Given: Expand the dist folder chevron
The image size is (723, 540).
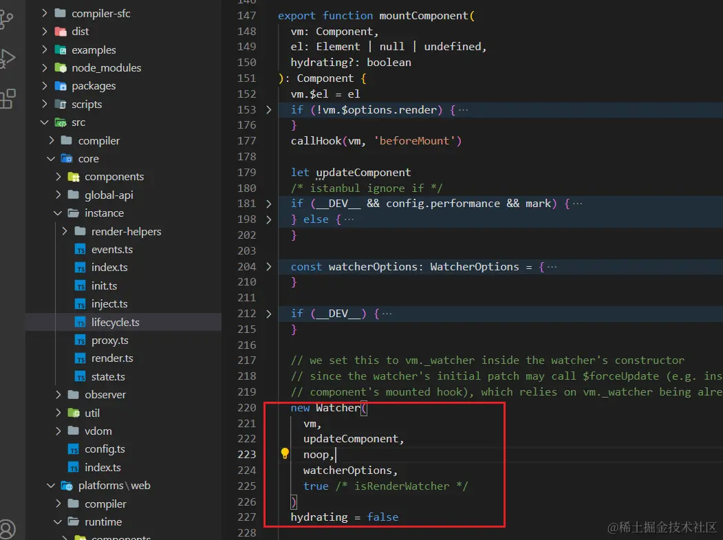Looking at the screenshot, I should pos(44,32).
